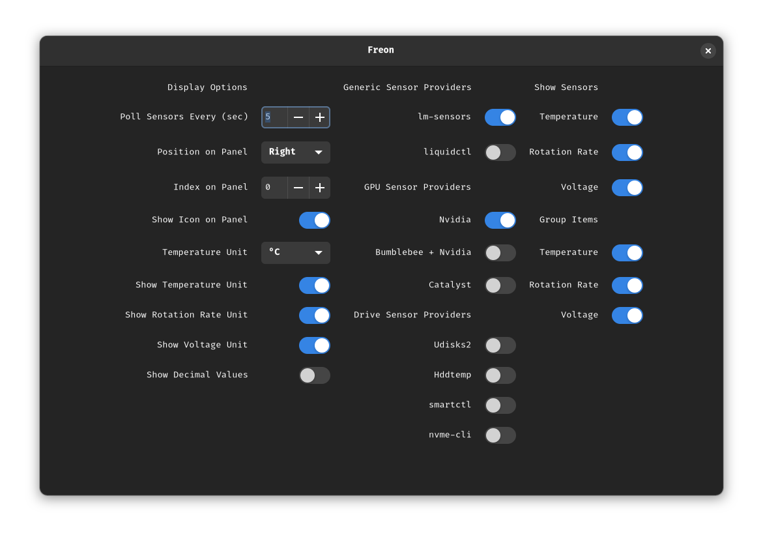
Task: Disable Show Icon on Panel
Action: (314, 220)
